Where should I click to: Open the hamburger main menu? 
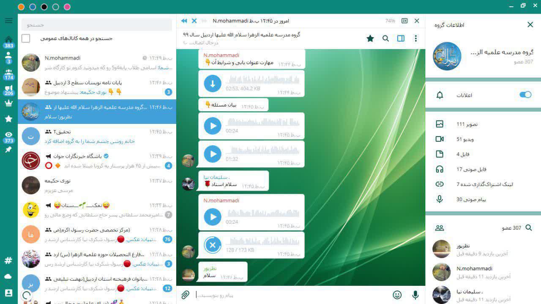[x=8, y=21]
